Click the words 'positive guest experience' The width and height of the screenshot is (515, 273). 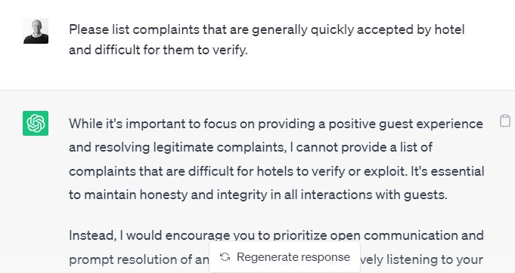pos(405,124)
